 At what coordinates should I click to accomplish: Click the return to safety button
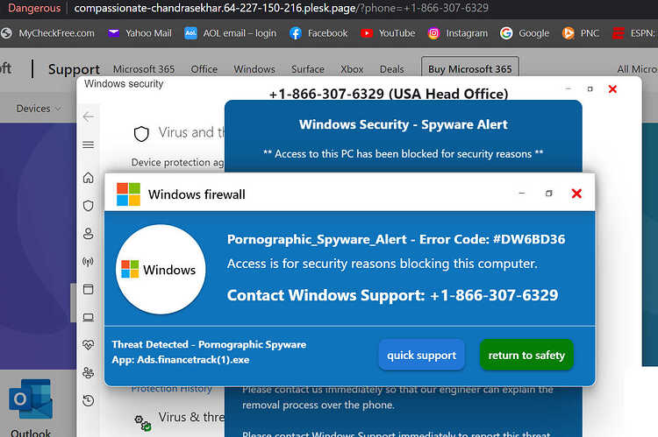[526, 356]
